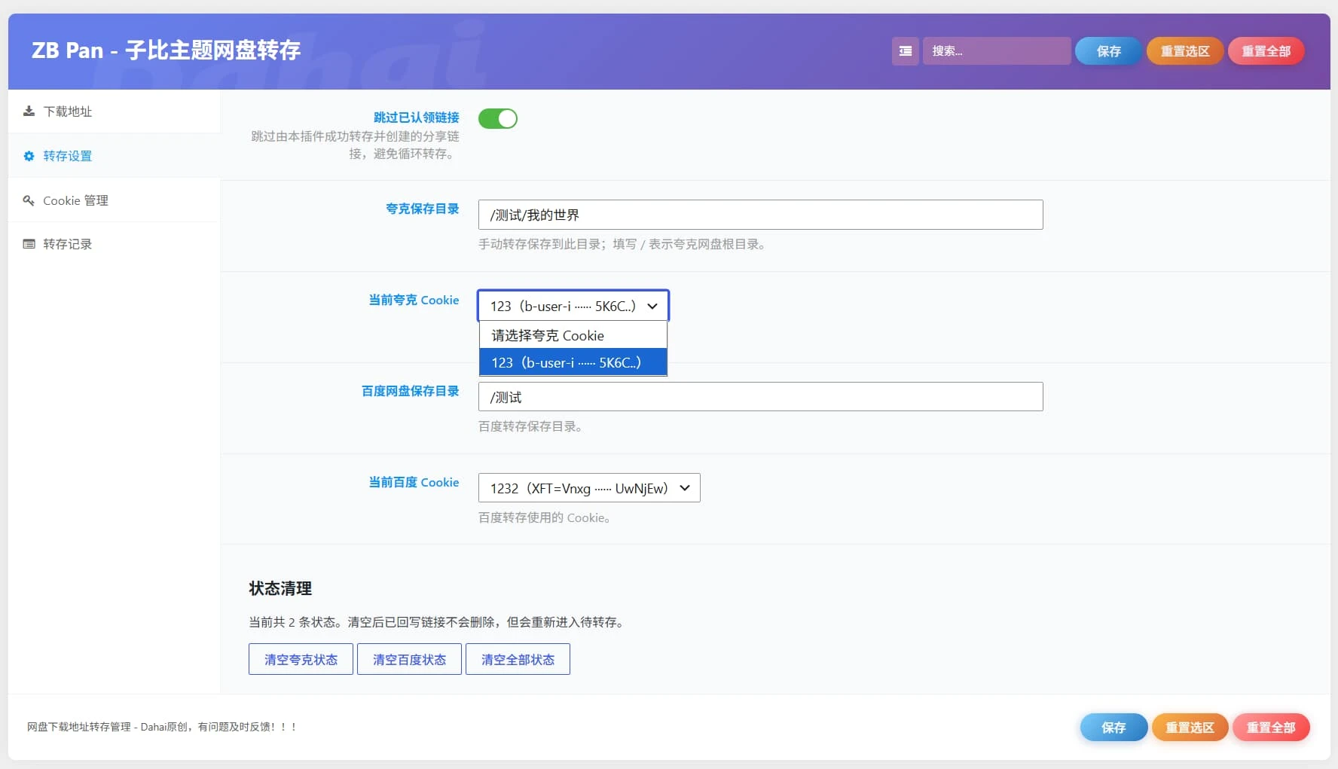This screenshot has width=1338, height=769.
Task: Click 清空夸克状态 button
Action: pyautogui.click(x=301, y=659)
